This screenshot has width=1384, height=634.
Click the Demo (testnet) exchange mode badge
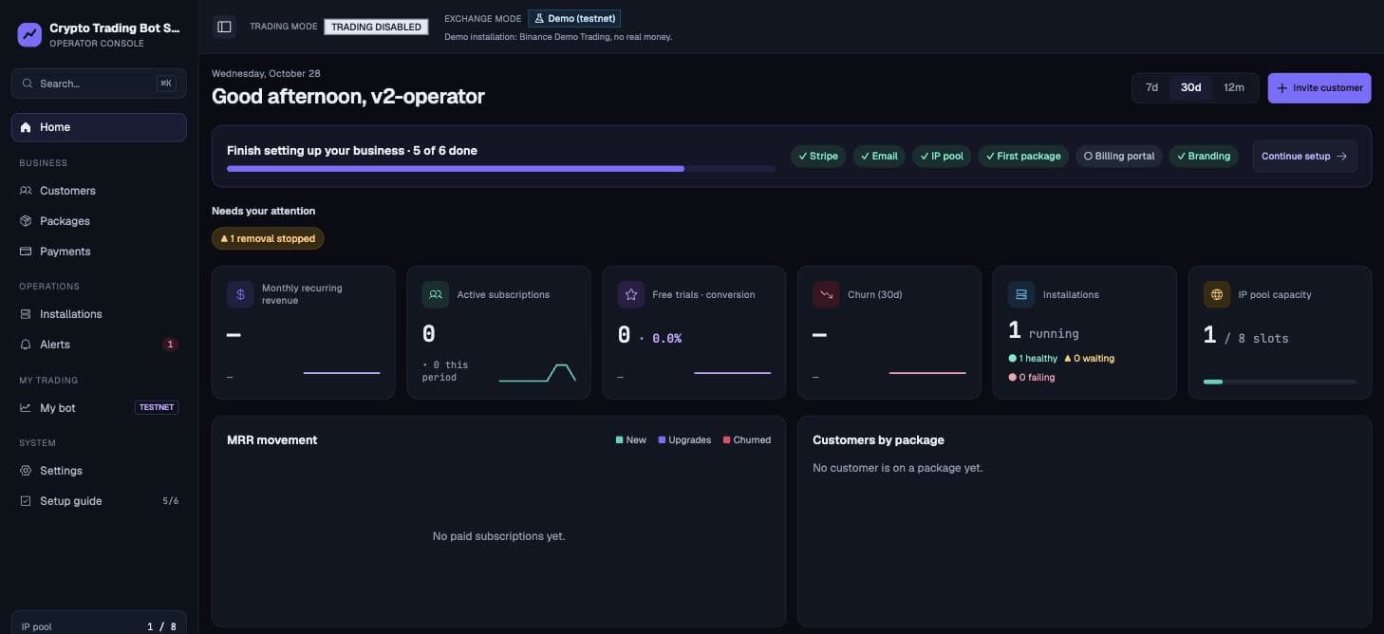click(575, 18)
